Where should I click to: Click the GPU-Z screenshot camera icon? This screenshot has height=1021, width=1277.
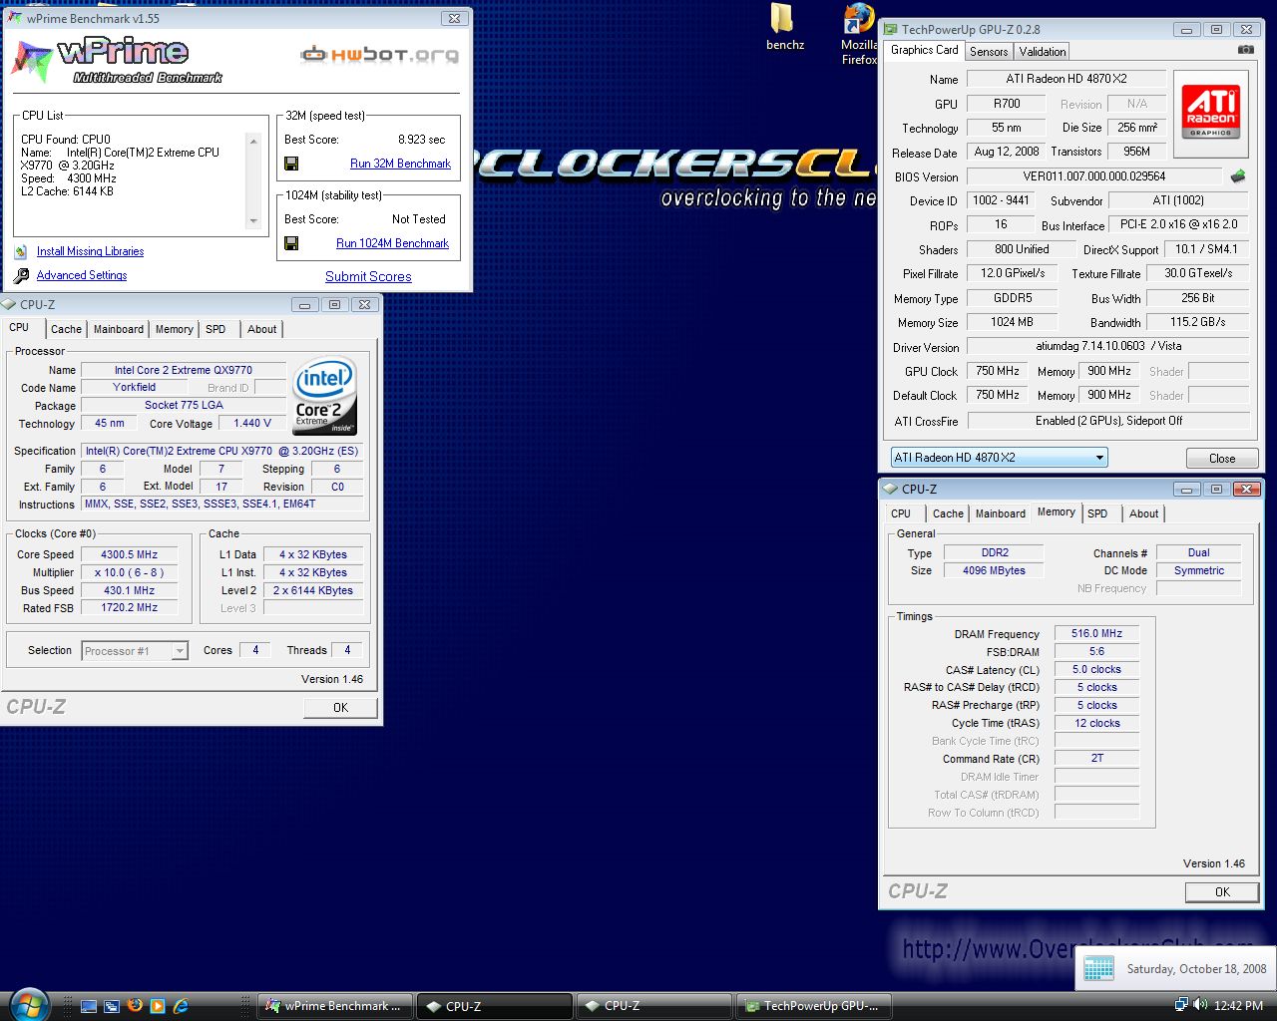click(1245, 50)
